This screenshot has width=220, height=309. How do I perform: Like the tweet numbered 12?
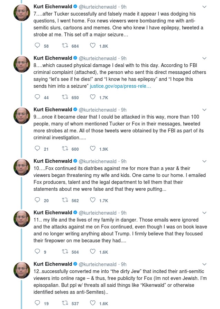click(93, 303)
